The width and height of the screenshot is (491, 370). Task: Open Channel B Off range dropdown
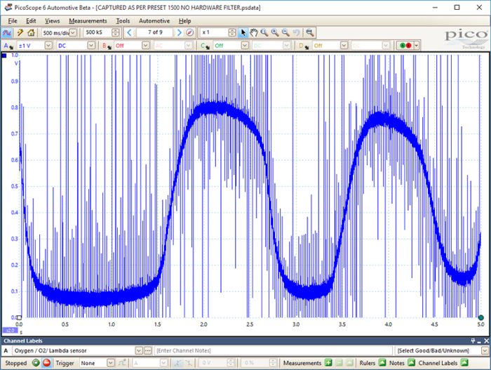146,46
